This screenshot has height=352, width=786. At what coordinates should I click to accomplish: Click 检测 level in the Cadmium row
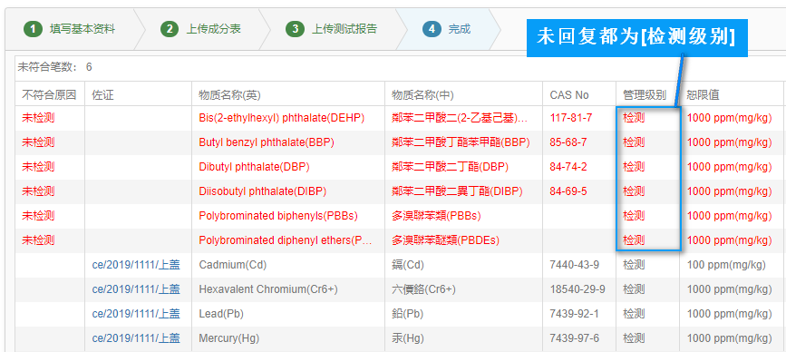634,265
